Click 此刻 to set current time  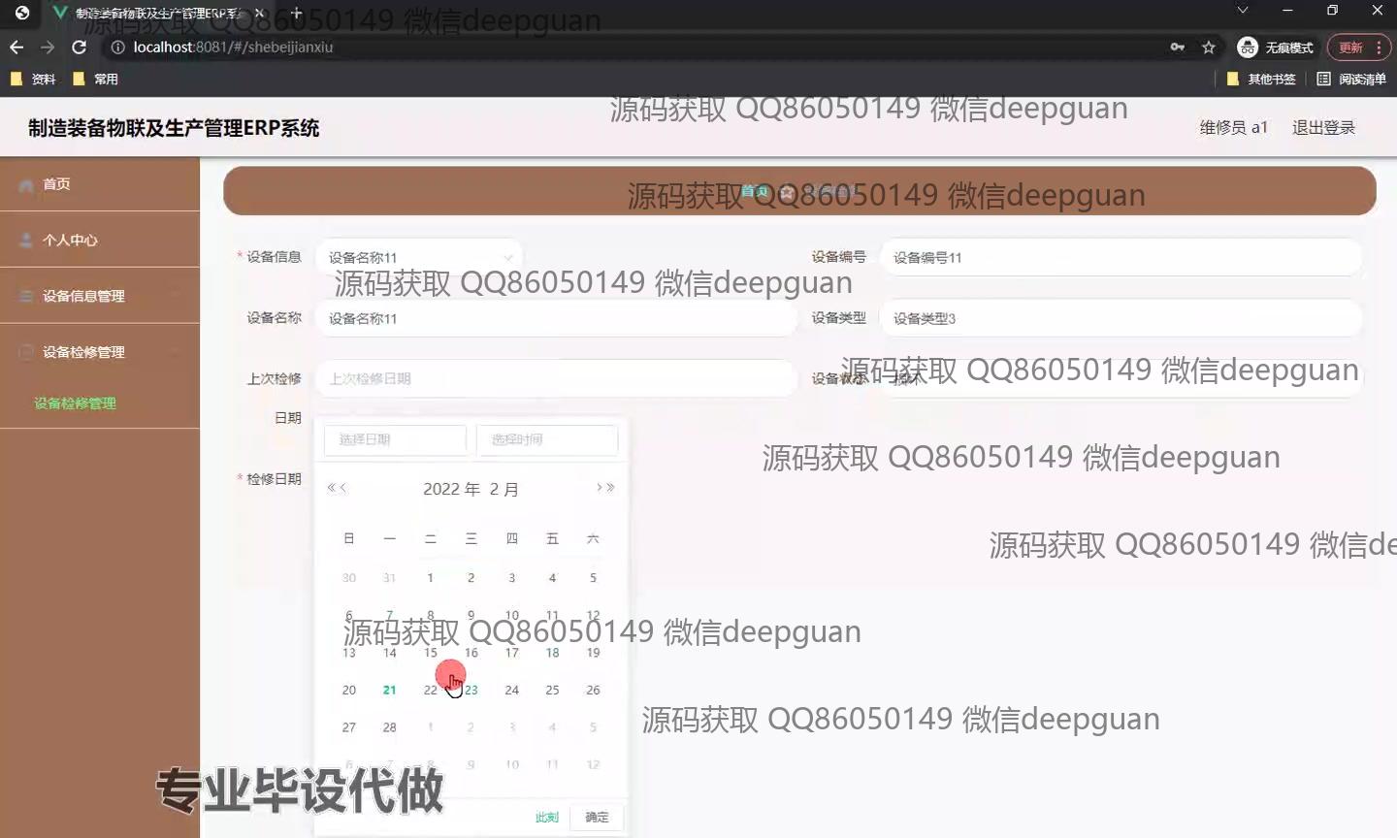point(546,817)
